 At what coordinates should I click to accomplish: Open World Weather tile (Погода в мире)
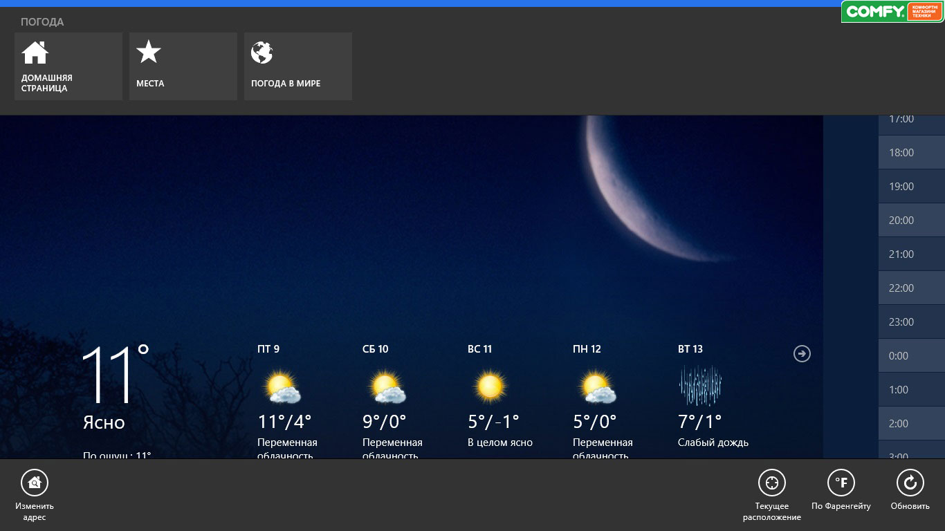coord(298,66)
